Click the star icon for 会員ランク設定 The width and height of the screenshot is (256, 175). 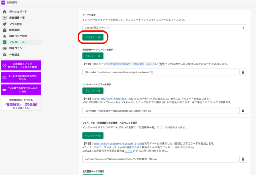coord(5,36)
